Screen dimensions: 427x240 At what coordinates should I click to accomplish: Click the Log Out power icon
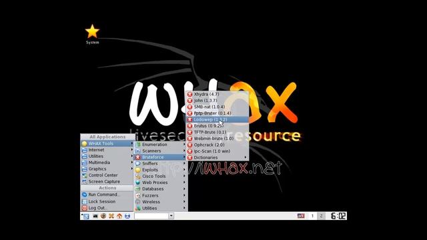85,208
